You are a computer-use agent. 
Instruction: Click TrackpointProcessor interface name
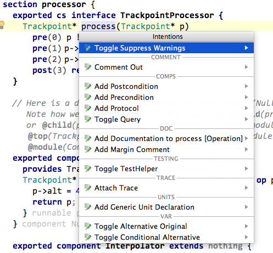pyautogui.click(x=167, y=15)
